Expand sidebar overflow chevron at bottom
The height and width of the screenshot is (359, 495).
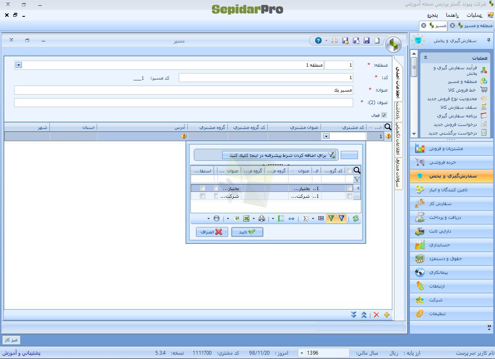point(489,327)
